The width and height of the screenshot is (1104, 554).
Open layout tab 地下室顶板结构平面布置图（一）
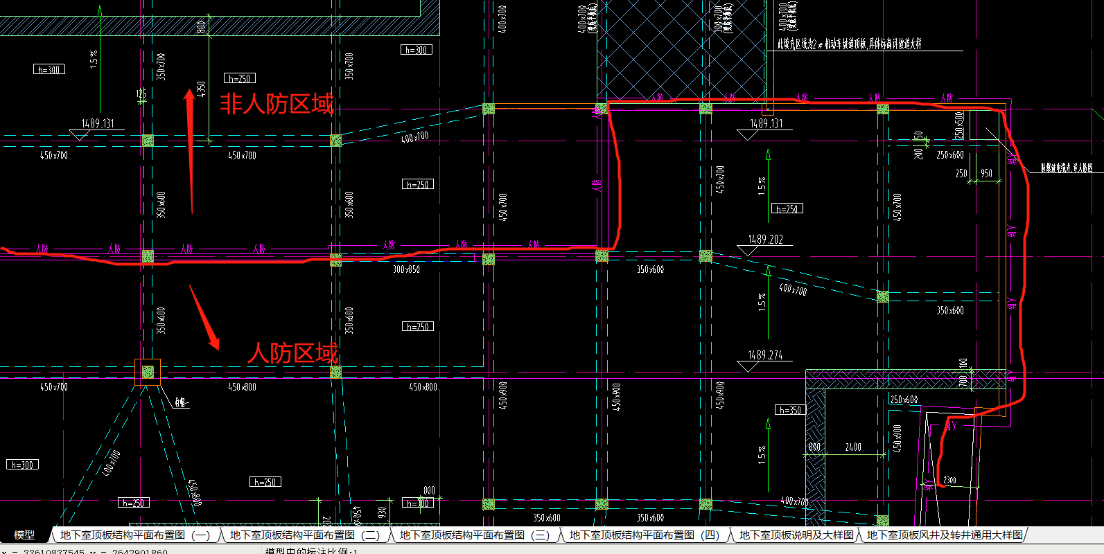click(x=135, y=535)
